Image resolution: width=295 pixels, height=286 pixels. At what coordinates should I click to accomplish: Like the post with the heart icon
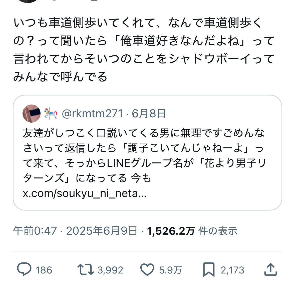[147, 269]
